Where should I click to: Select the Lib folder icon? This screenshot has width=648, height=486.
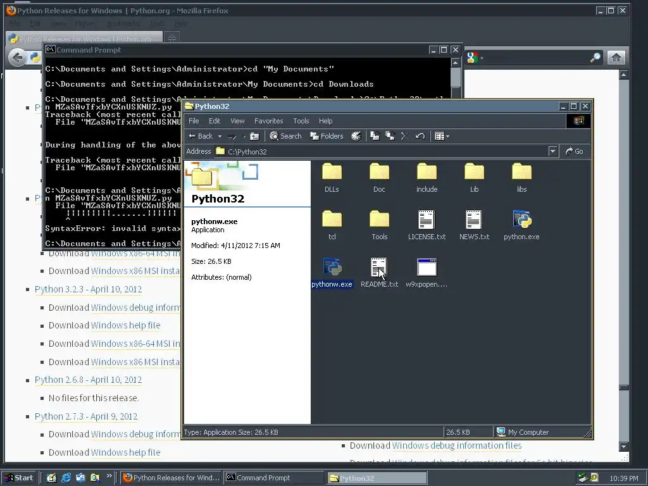tap(474, 171)
